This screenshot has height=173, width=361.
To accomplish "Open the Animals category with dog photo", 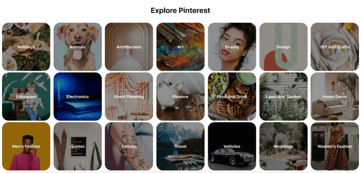I will (78, 47).
